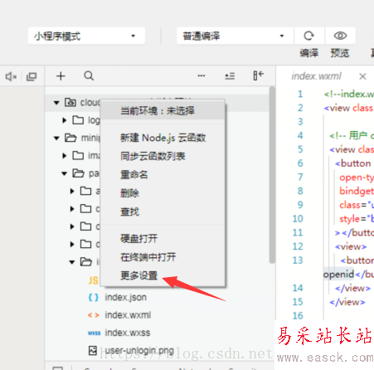Click the index.json braces icon

[93, 298]
